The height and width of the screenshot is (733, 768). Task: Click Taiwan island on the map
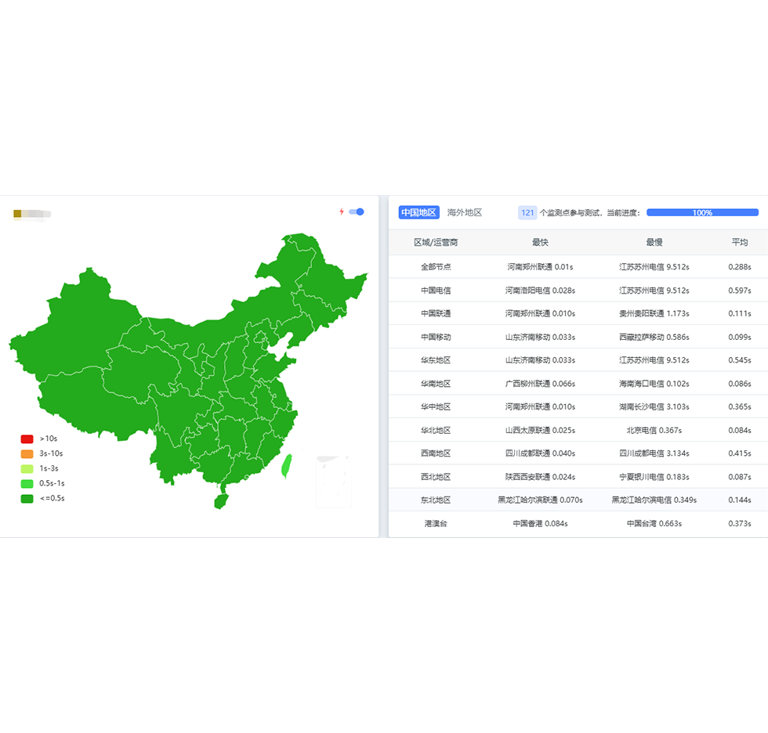(287, 467)
